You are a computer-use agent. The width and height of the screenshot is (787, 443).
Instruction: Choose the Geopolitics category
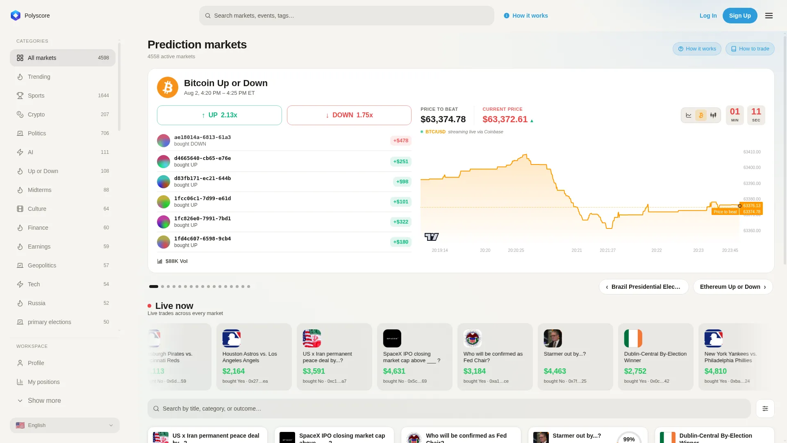(63, 265)
